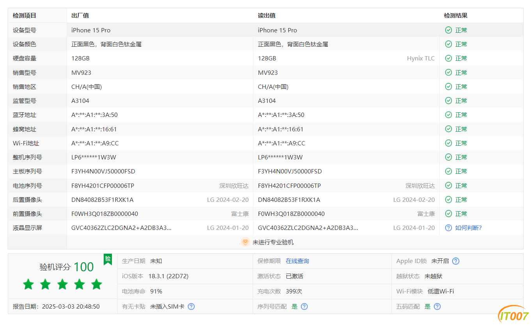
Task: Click the green check icon in 硬盘容量 row
Action: coord(448,58)
